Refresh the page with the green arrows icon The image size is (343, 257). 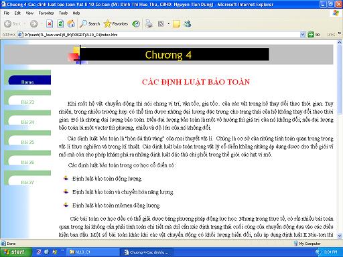pyautogui.click(x=60, y=23)
